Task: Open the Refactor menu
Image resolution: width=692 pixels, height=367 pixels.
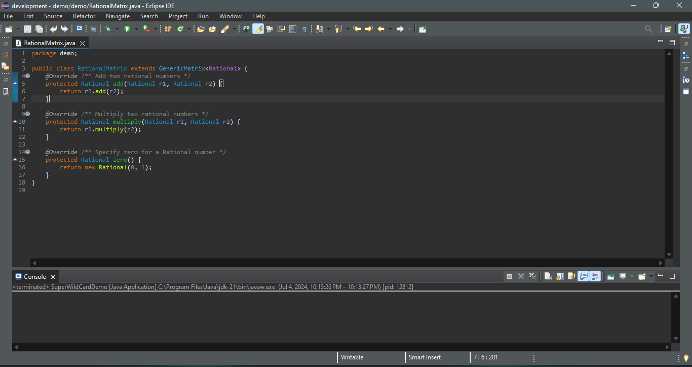Action: [x=84, y=16]
